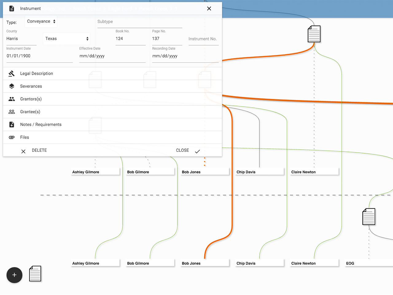Viewport: 393px width, 295px height.
Task: Click the County field containing Harris
Action: coord(21,39)
